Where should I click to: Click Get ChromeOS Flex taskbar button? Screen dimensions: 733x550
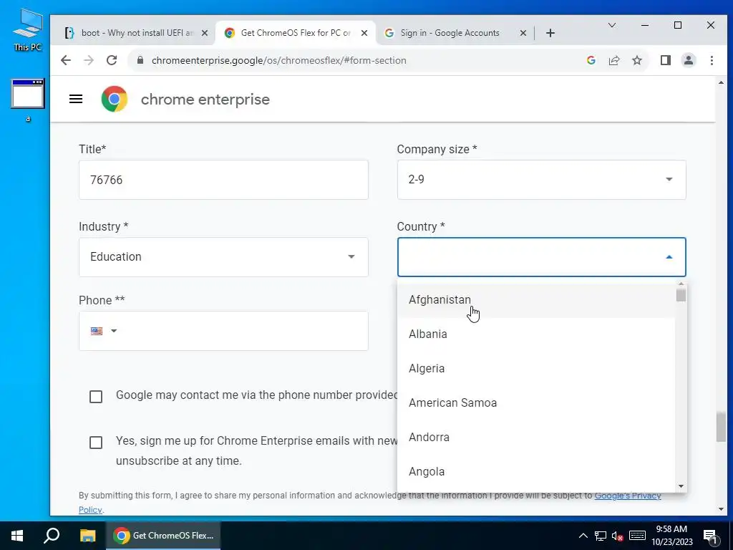pyautogui.click(x=164, y=536)
